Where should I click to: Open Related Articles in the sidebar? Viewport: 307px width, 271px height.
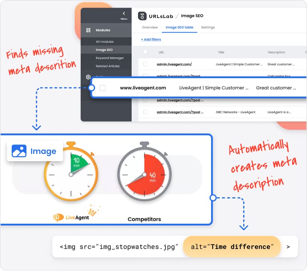coord(108,66)
